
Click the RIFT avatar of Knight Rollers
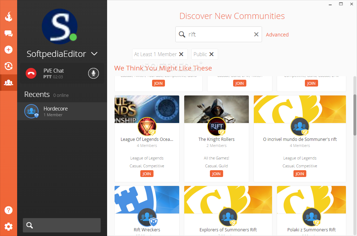click(x=217, y=126)
